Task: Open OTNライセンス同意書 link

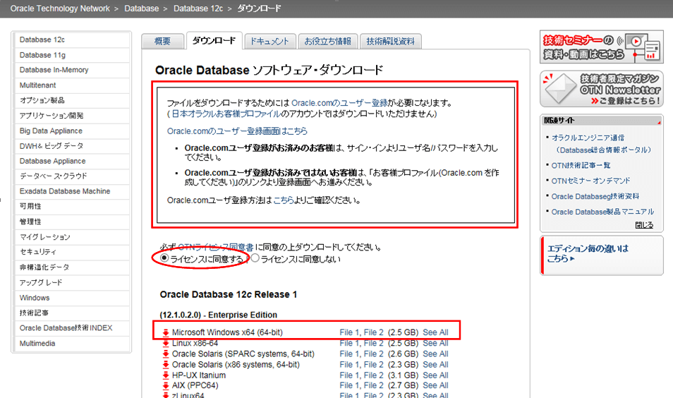Action: [215, 247]
